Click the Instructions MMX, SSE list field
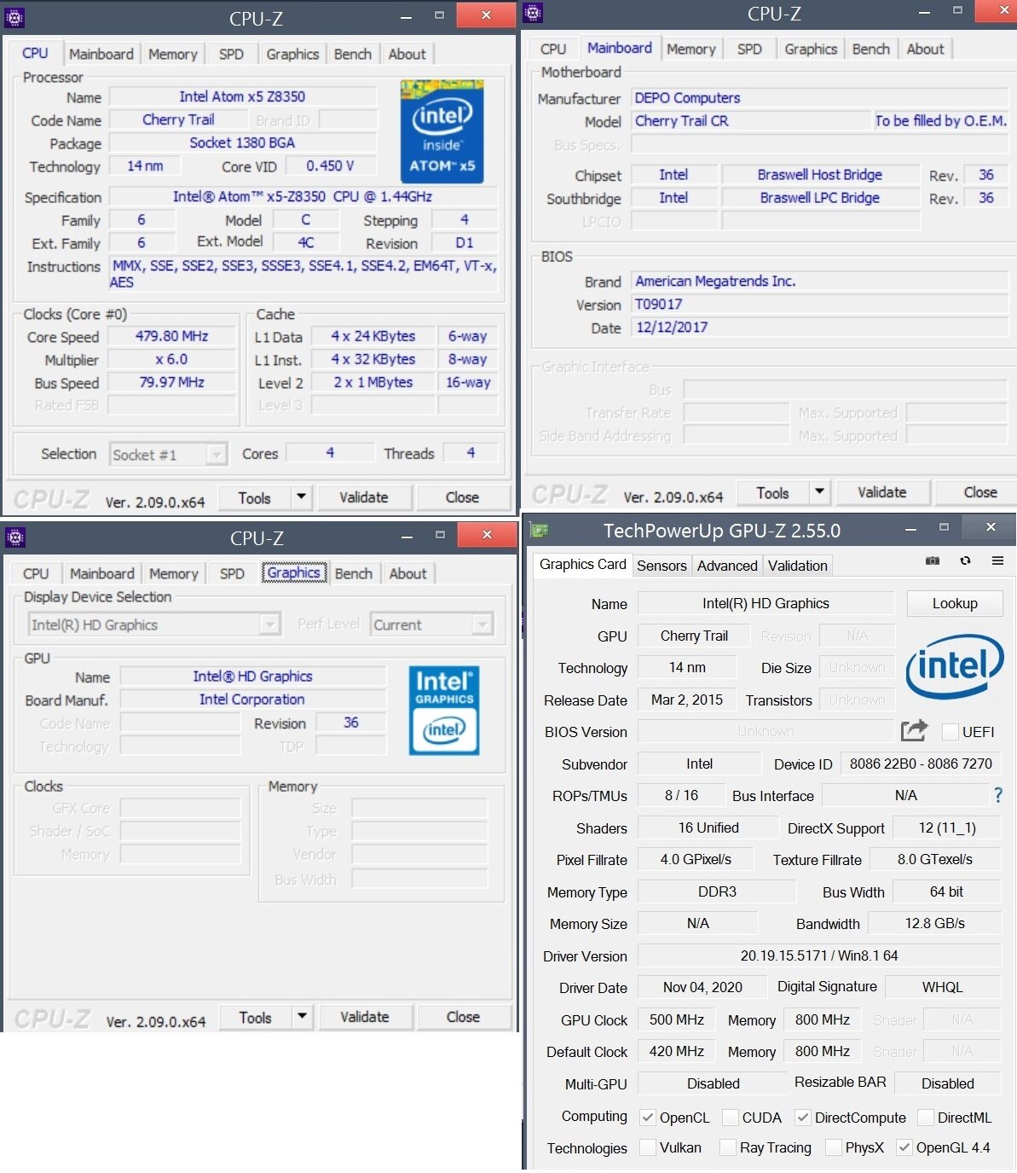 coord(303,274)
